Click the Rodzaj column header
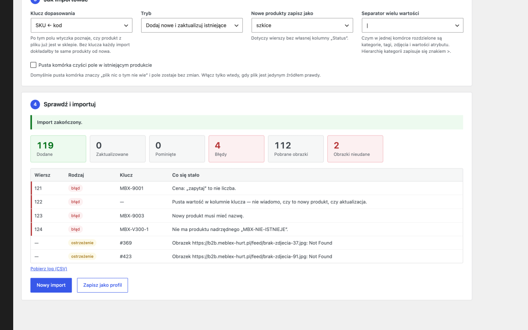This screenshot has width=528, height=330. (76, 175)
